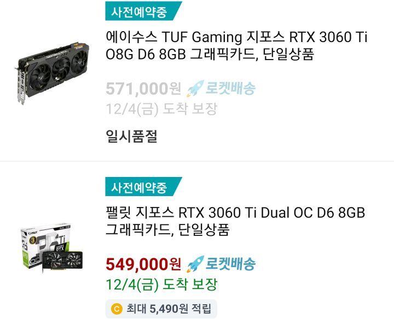Click the rocket icon beside the 571,000원 price
This screenshot has width=394, height=319.
click(195, 88)
